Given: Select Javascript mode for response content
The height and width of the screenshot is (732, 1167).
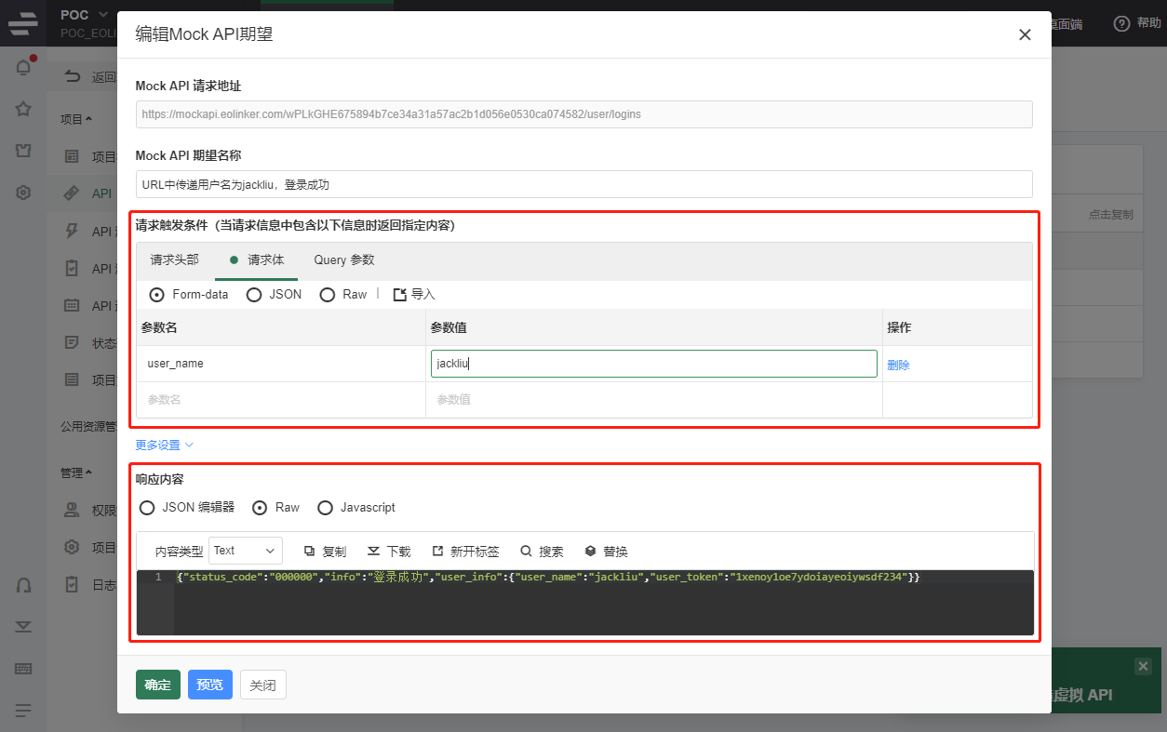Looking at the screenshot, I should pyautogui.click(x=325, y=508).
